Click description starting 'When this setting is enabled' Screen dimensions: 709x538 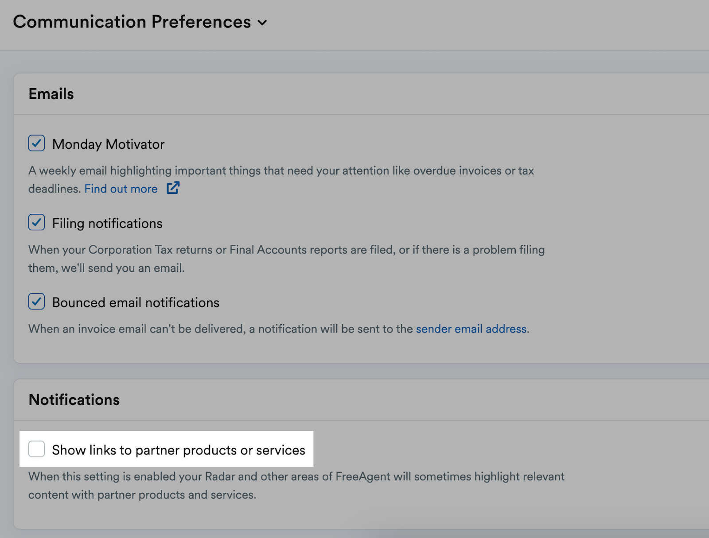[x=296, y=485]
